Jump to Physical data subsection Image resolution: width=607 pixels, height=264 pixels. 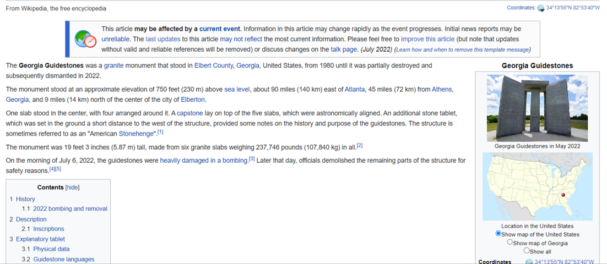tap(51, 249)
